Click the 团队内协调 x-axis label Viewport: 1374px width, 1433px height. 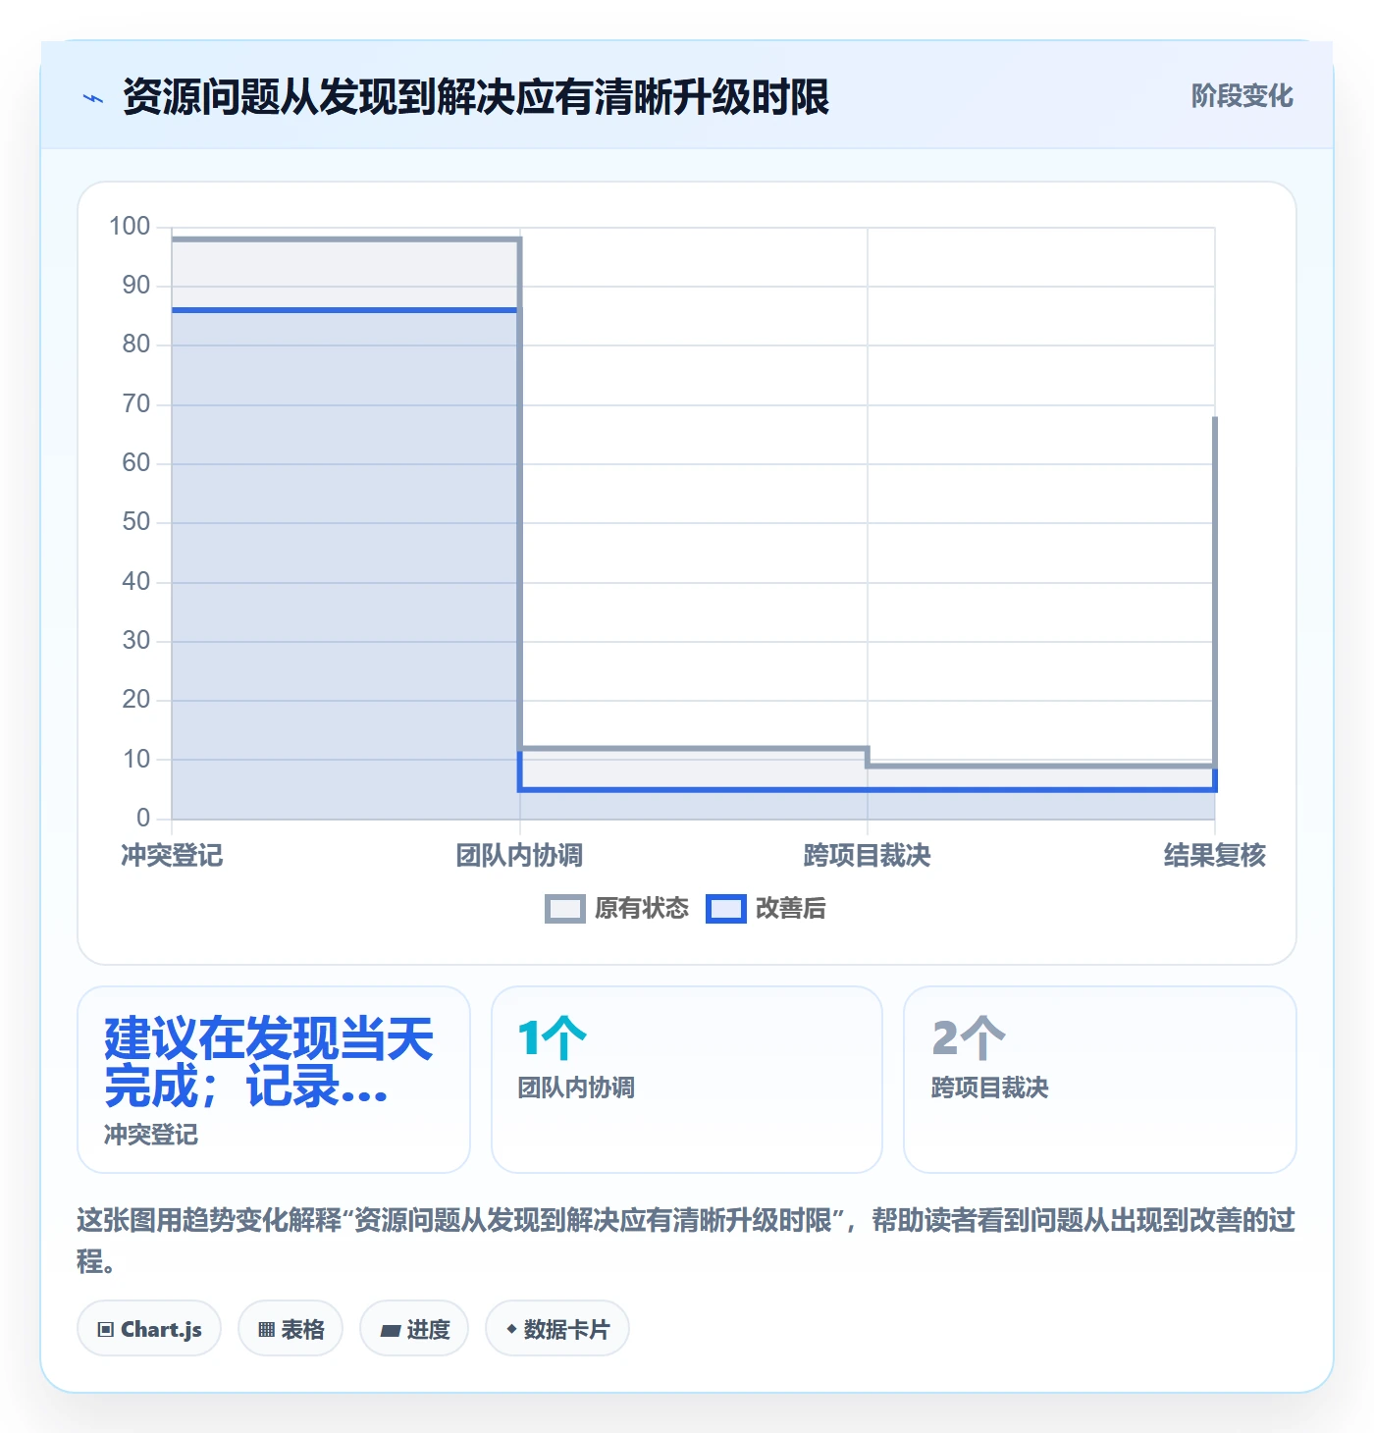pyautogui.click(x=519, y=856)
